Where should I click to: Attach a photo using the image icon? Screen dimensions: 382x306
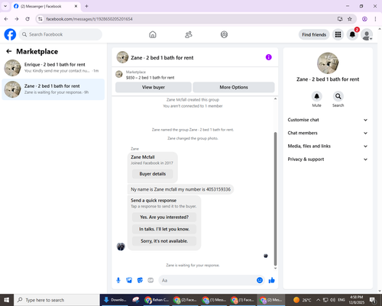[129, 280]
